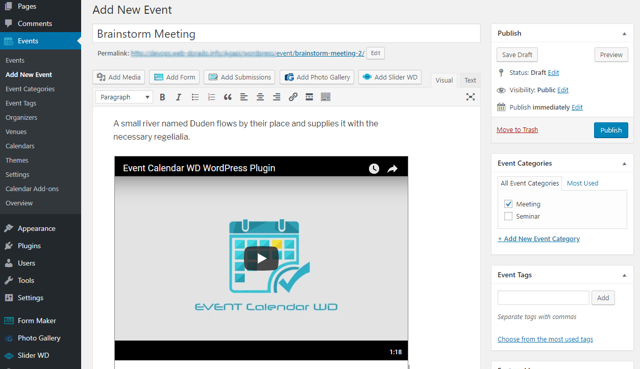Image resolution: width=640 pixels, height=369 pixels.
Task: Publish the event
Action: (x=611, y=130)
